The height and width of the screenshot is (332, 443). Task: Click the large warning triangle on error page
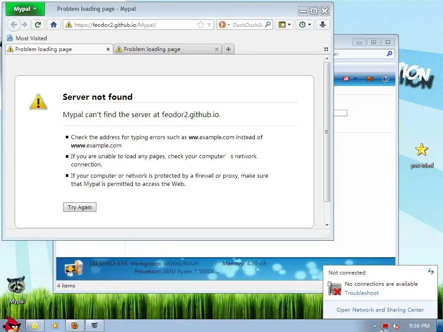coord(39,102)
